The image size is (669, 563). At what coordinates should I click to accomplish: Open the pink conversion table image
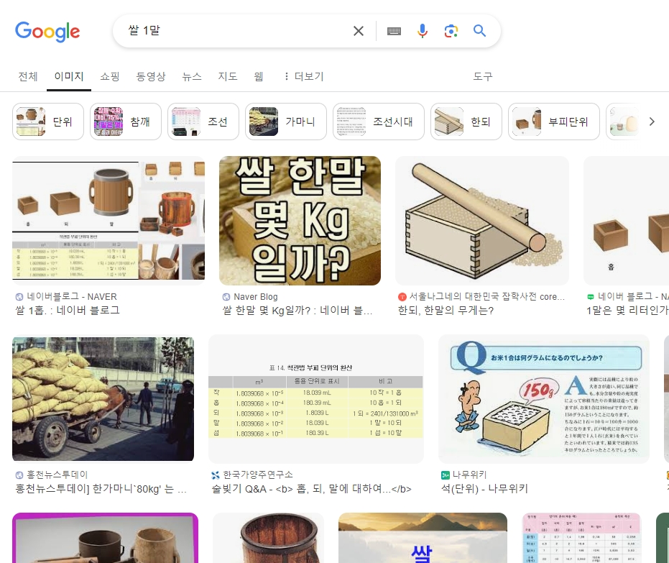[x=581, y=538]
